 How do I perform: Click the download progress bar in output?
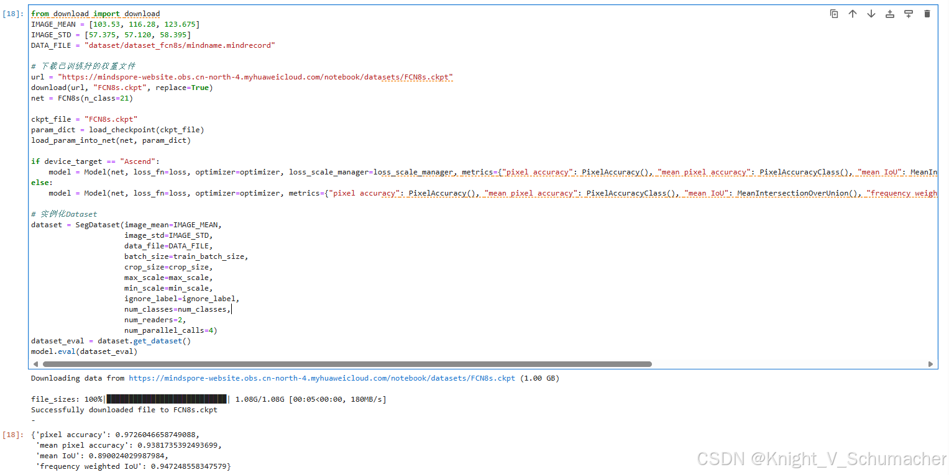[167, 399]
